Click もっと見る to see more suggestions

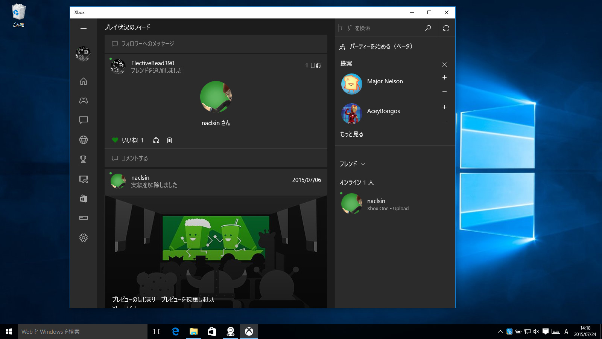pos(352,134)
